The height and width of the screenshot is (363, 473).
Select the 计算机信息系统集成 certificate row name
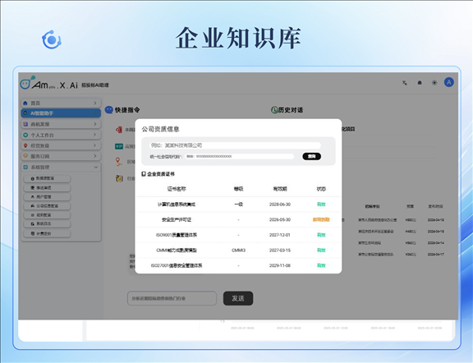(x=177, y=204)
